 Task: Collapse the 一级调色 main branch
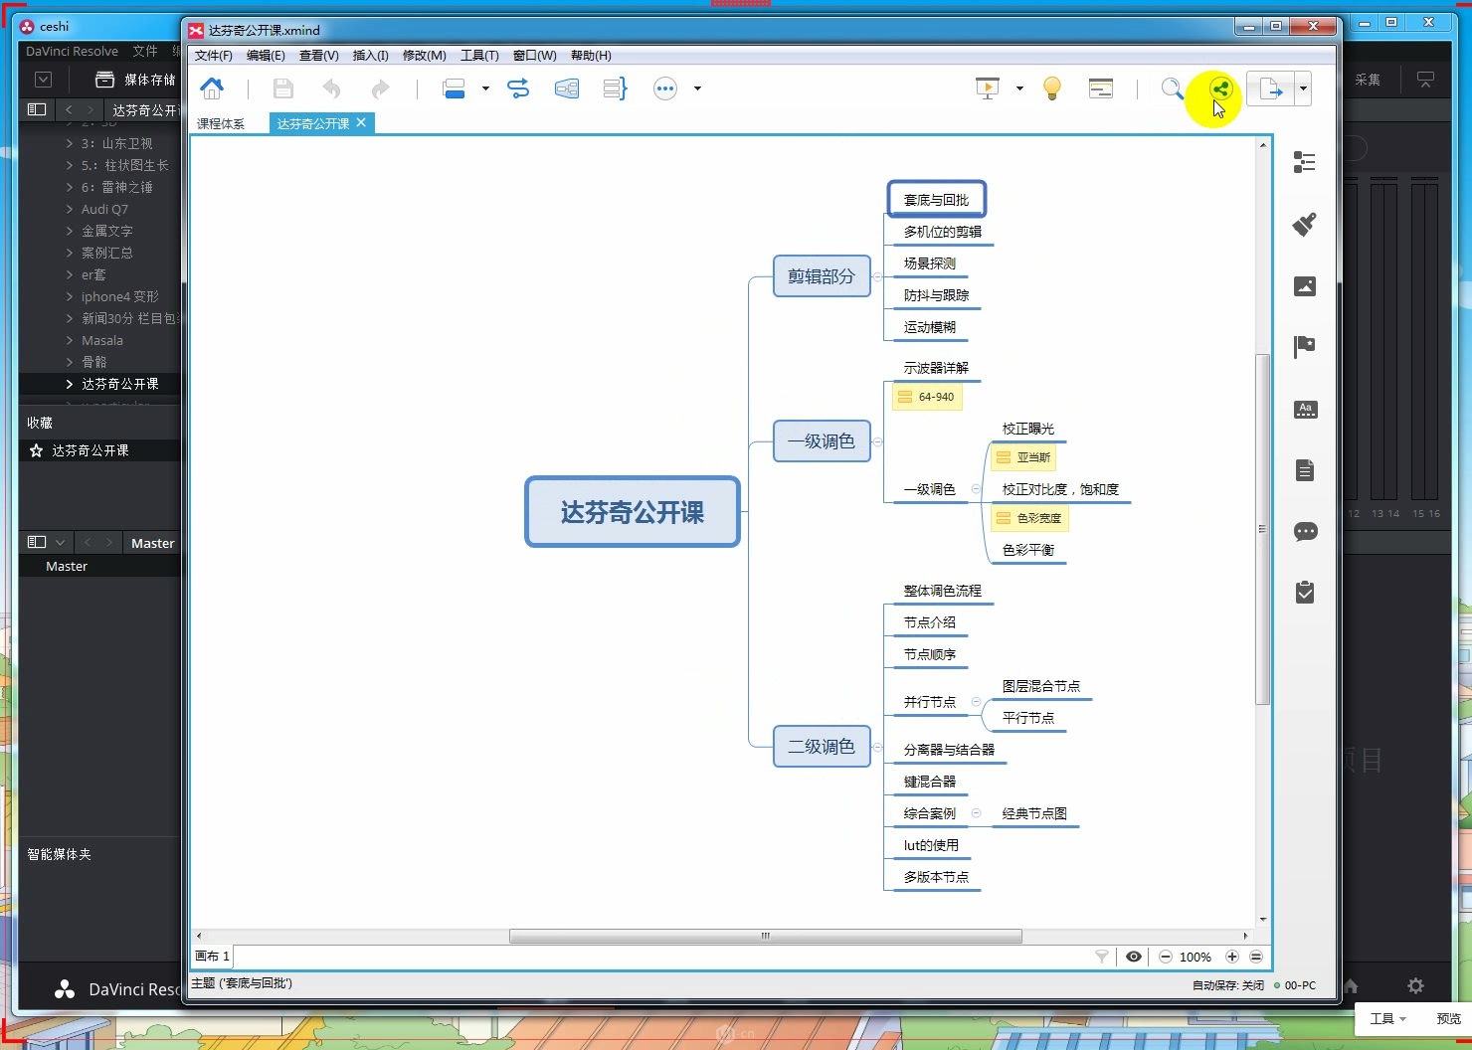tap(877, 441)
